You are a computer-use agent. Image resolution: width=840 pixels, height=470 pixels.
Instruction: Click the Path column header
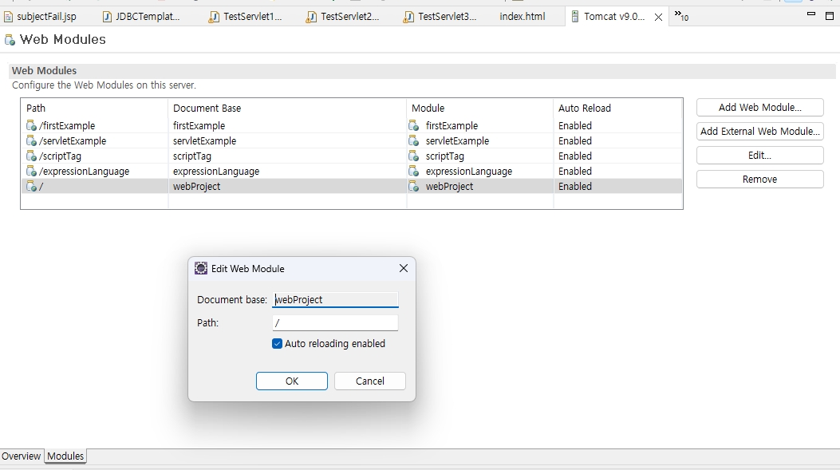click(94, 109)
